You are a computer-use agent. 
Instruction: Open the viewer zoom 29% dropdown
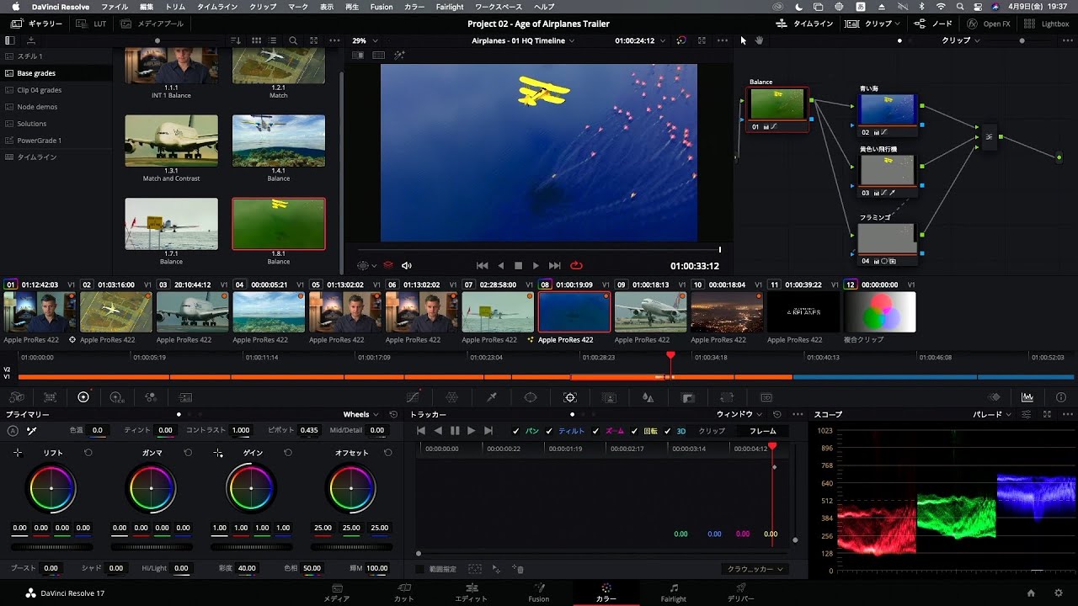[364, 40]
